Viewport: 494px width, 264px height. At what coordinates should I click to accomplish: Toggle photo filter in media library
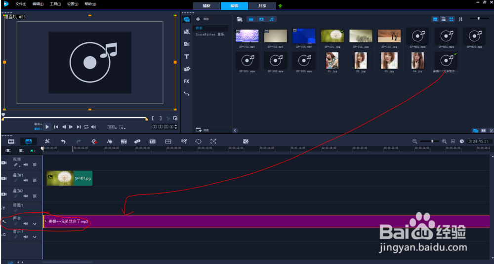click(261, 19)
